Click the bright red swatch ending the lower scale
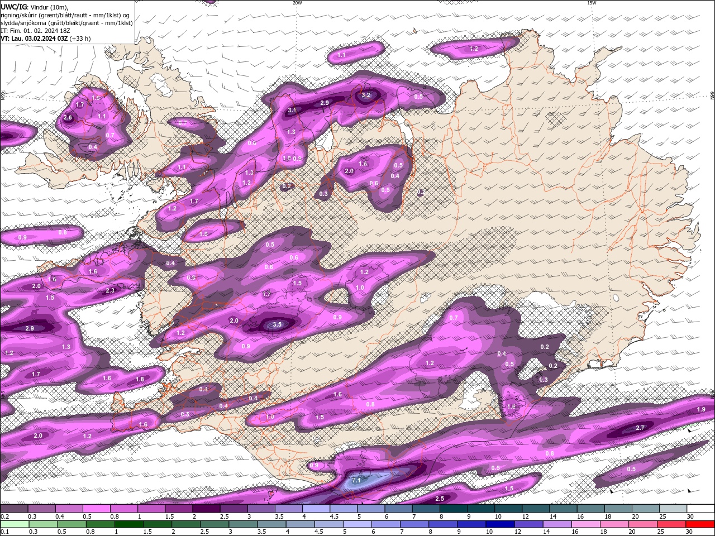 point(700,524)
